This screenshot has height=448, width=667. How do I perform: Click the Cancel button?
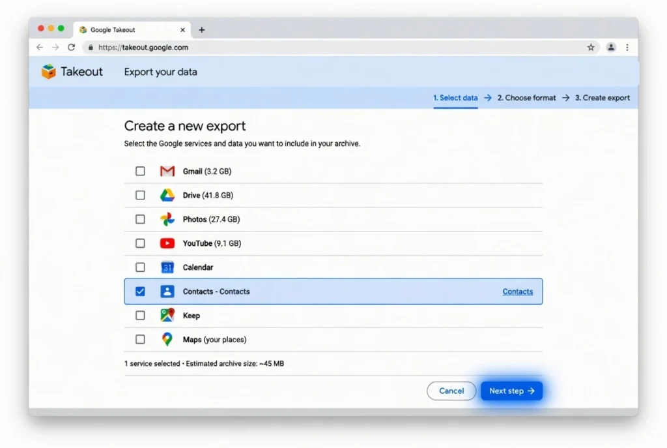point(451,391)
